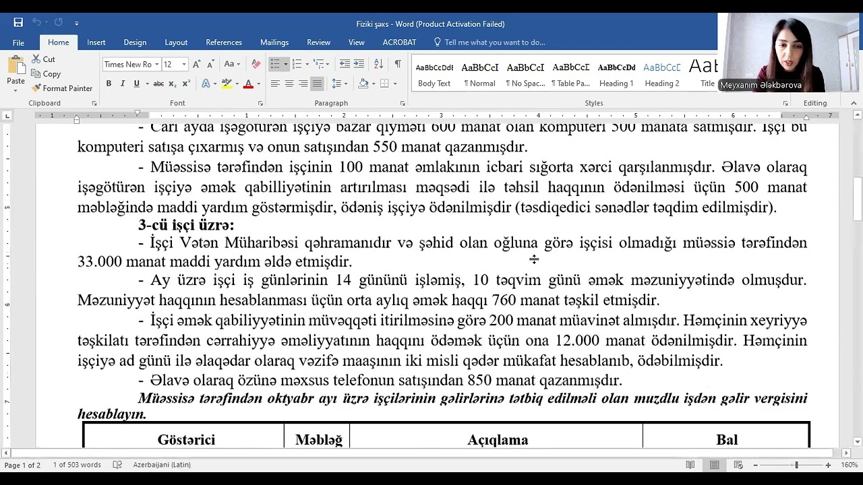
Task: Switch to the Mailings tab
Action: tap(274, 42)
